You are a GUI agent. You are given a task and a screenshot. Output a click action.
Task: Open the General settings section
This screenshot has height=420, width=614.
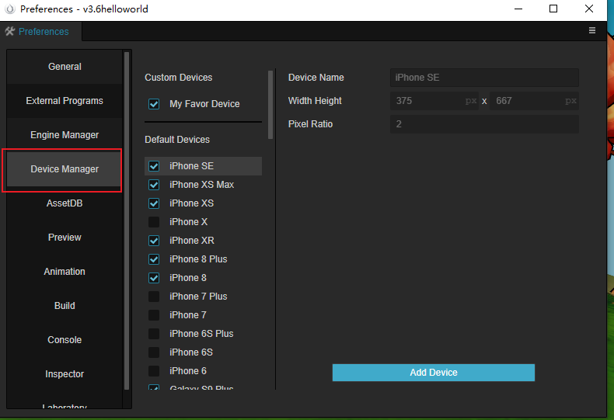[65, 67]
